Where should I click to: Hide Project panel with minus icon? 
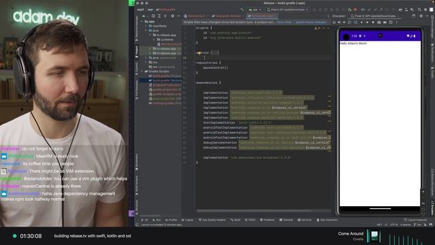[178, 16]
